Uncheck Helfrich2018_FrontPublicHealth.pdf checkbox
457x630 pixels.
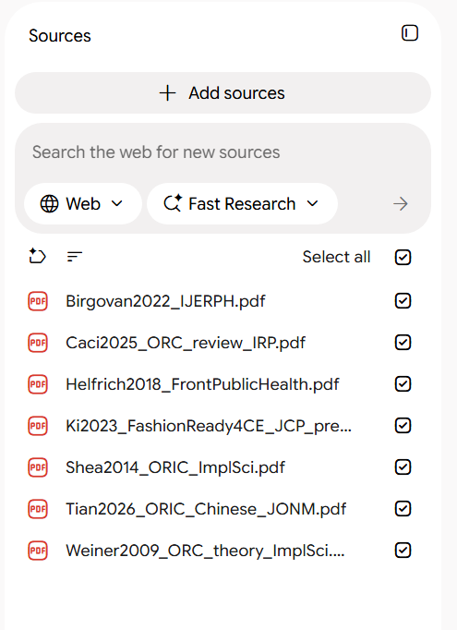[x=403, y=384]
